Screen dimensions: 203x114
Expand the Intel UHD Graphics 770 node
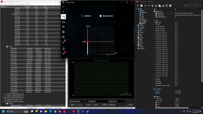coord(3,100)
